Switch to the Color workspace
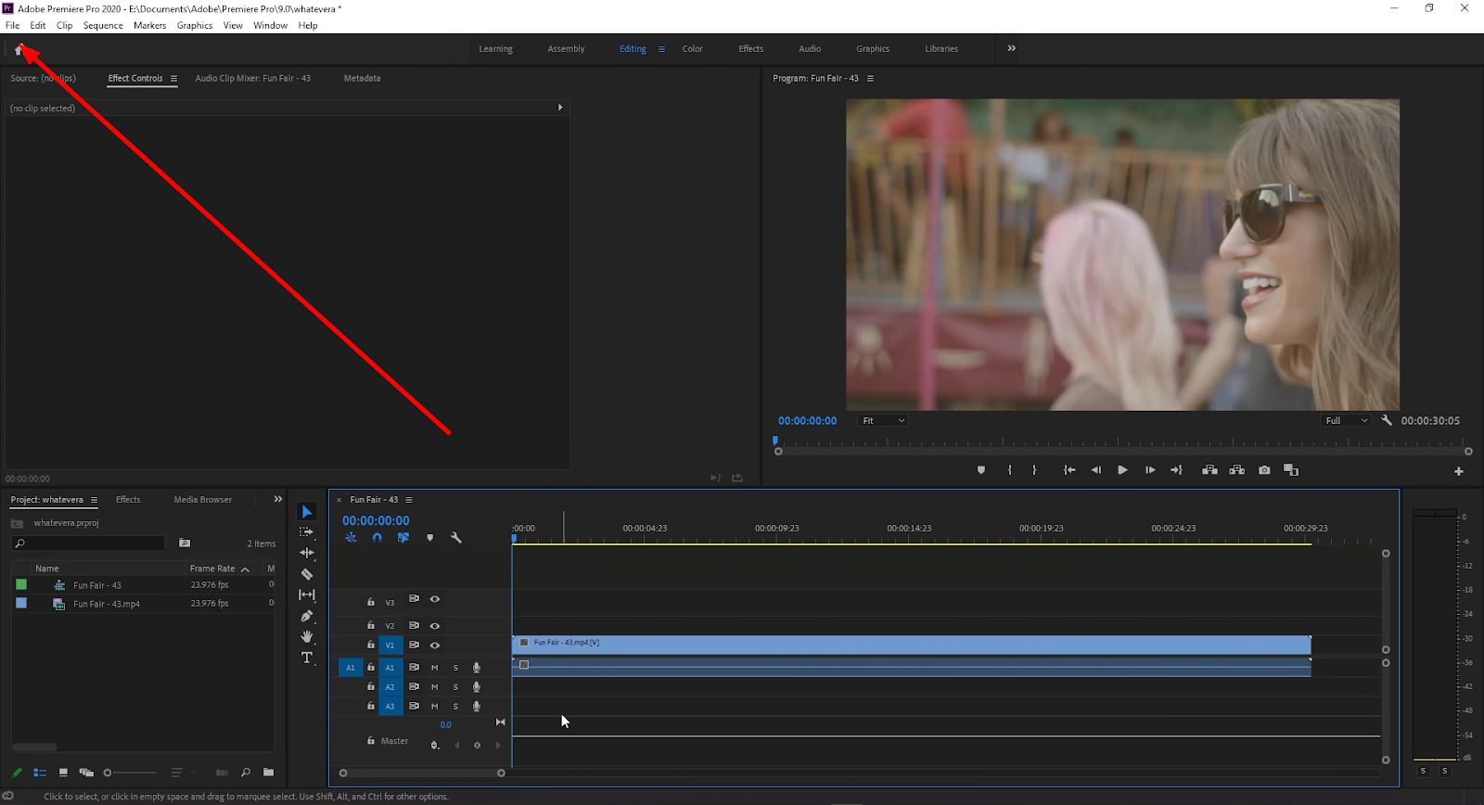Viewport: 1484px width, 805px height. tap(693, 49)
